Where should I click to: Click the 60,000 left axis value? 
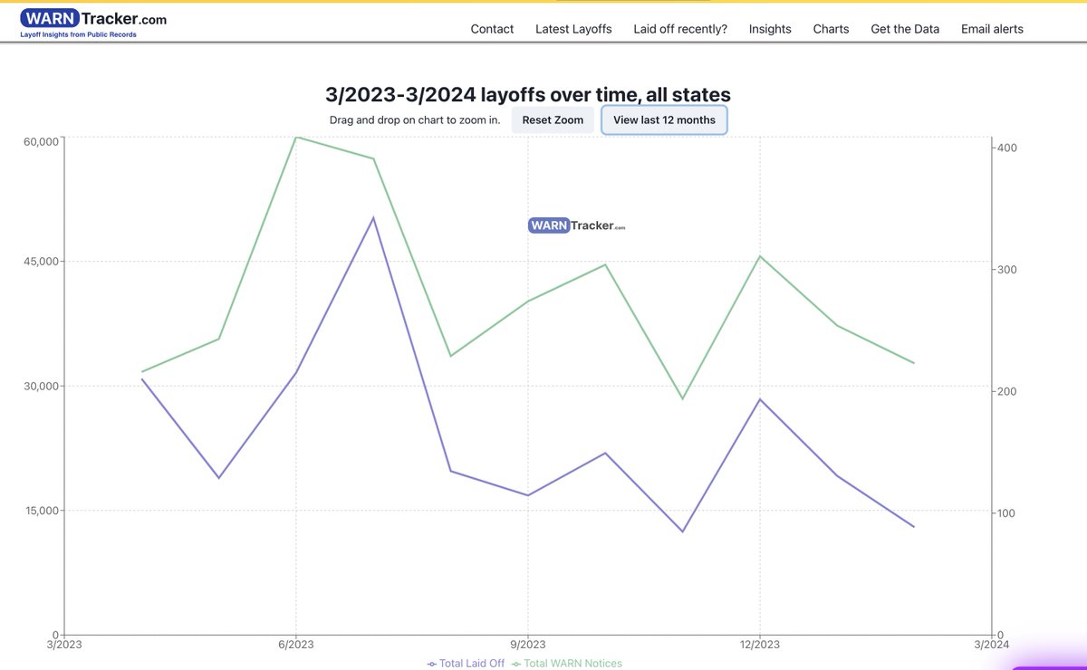(x=41, y=141)
